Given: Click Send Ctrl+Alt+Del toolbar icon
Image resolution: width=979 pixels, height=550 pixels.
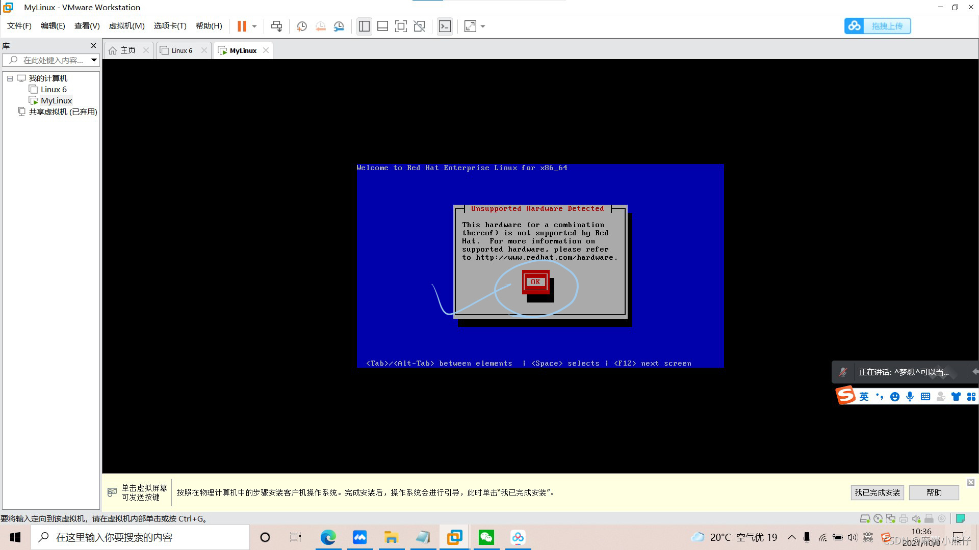Looking at the screenshot, I should [276, 26].
